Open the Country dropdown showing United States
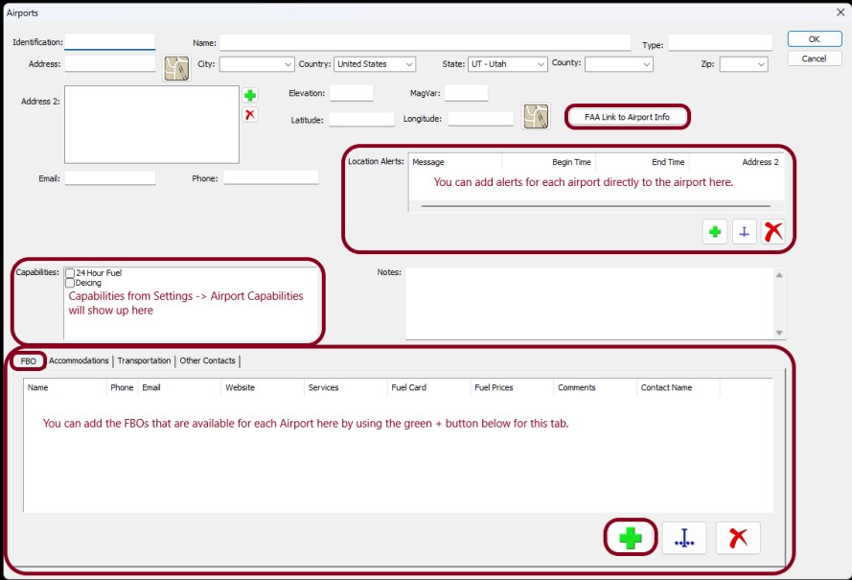The image size is (852, 580). tap(375, 64)
